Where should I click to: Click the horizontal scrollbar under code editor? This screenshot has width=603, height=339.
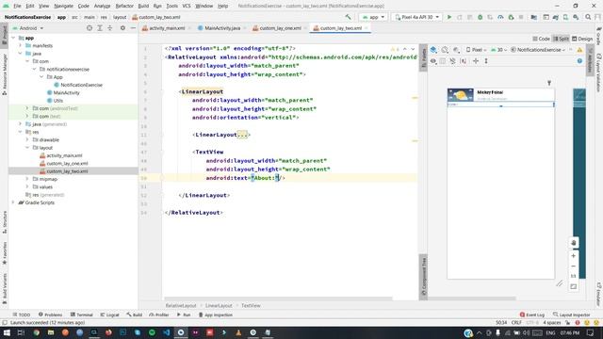[x=278, y=299]
